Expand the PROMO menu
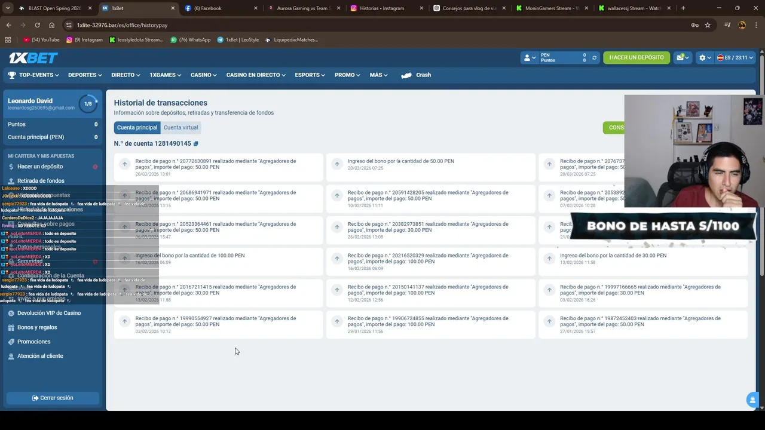 347,75
